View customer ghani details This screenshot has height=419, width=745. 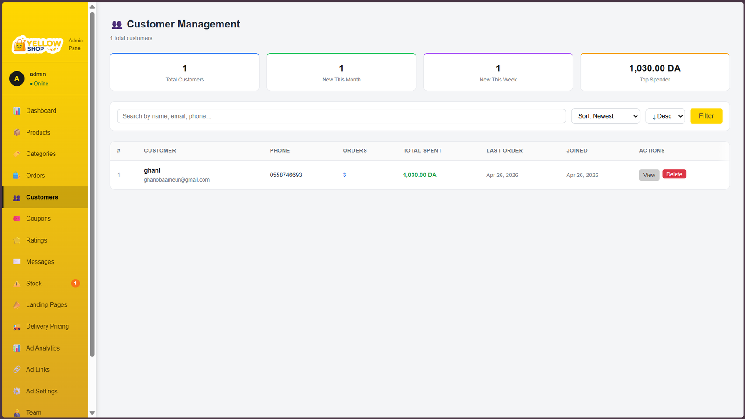(649, 175)
